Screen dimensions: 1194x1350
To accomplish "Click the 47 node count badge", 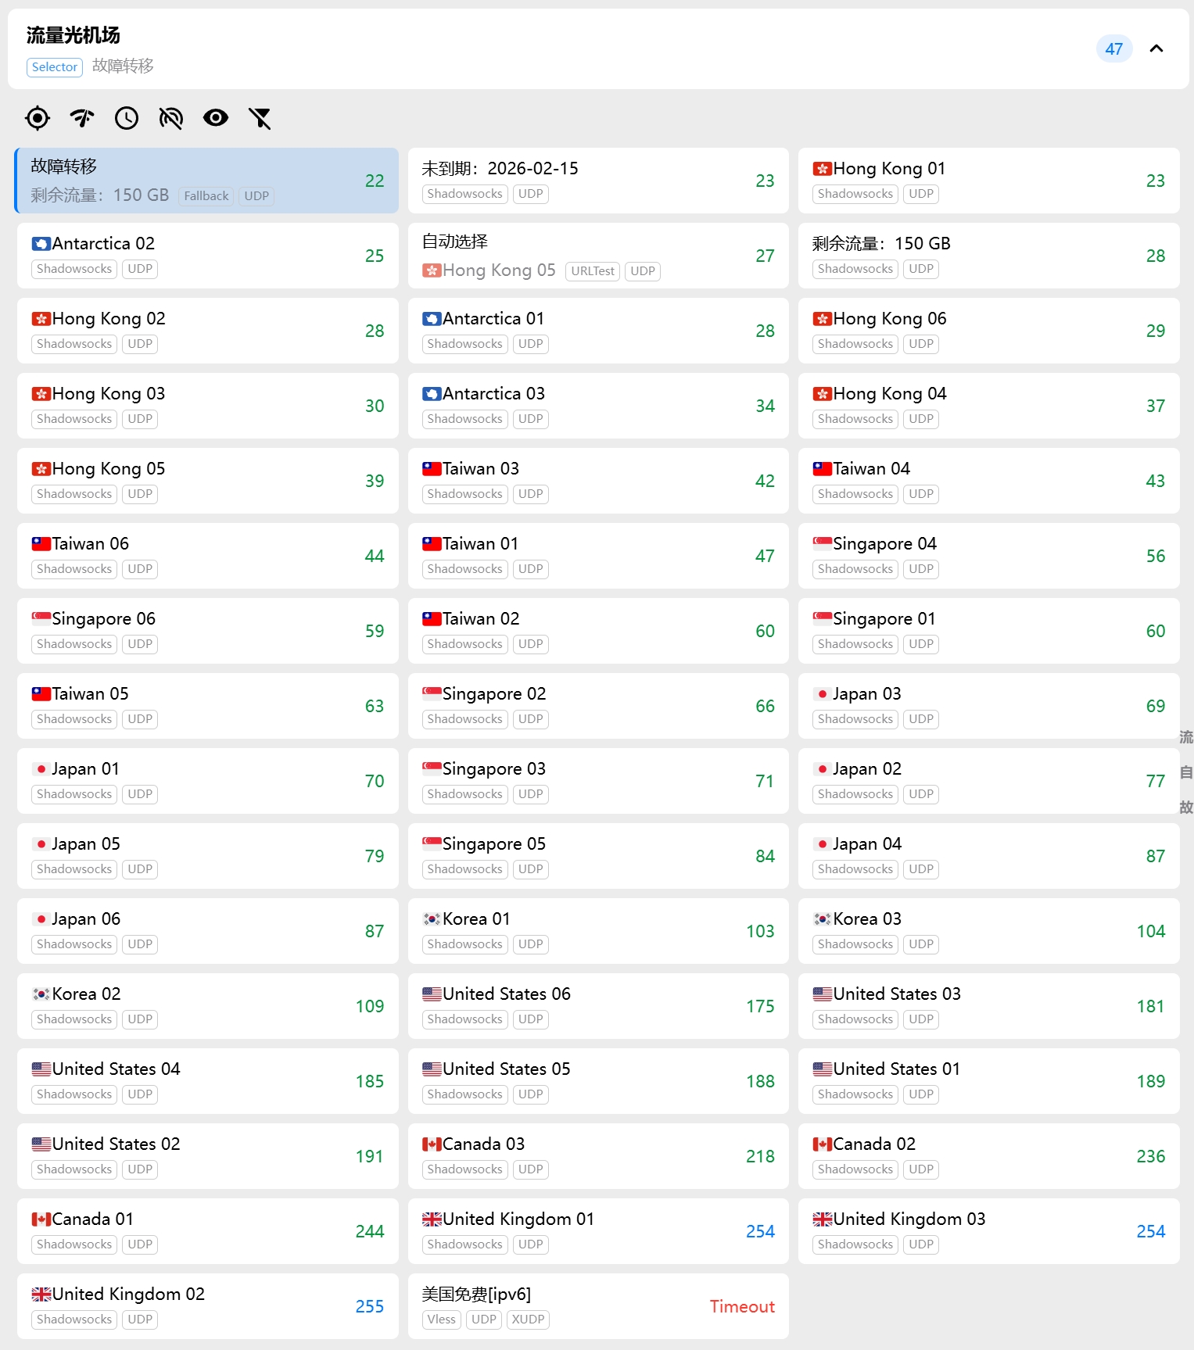I will [1113, 48].
